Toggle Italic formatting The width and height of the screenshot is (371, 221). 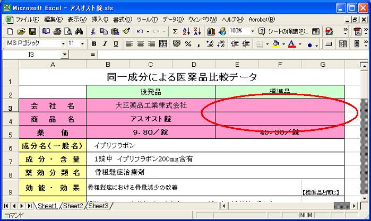[x=105, y=44]
